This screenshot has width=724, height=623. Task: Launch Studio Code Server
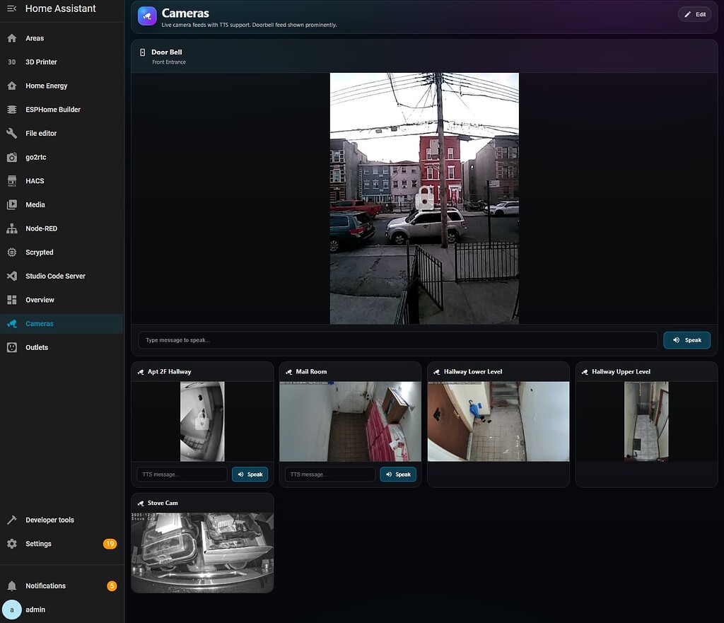point(55,276)
